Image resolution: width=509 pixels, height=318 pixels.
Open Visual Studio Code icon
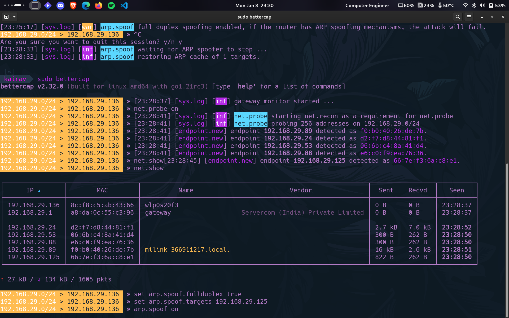tap(124, 5)
